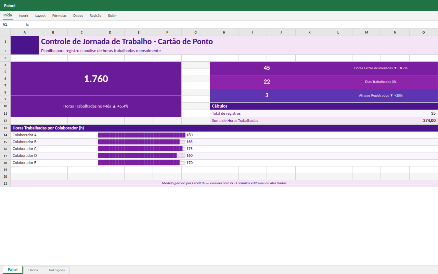Select row 13 header
The width and height of the screenshot is (438, 274).
(5, 128)
